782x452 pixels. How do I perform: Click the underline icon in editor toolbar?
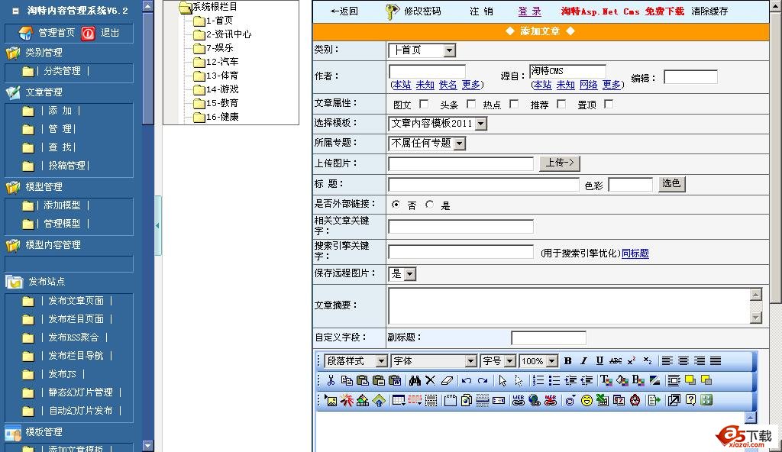pos(599,361)
